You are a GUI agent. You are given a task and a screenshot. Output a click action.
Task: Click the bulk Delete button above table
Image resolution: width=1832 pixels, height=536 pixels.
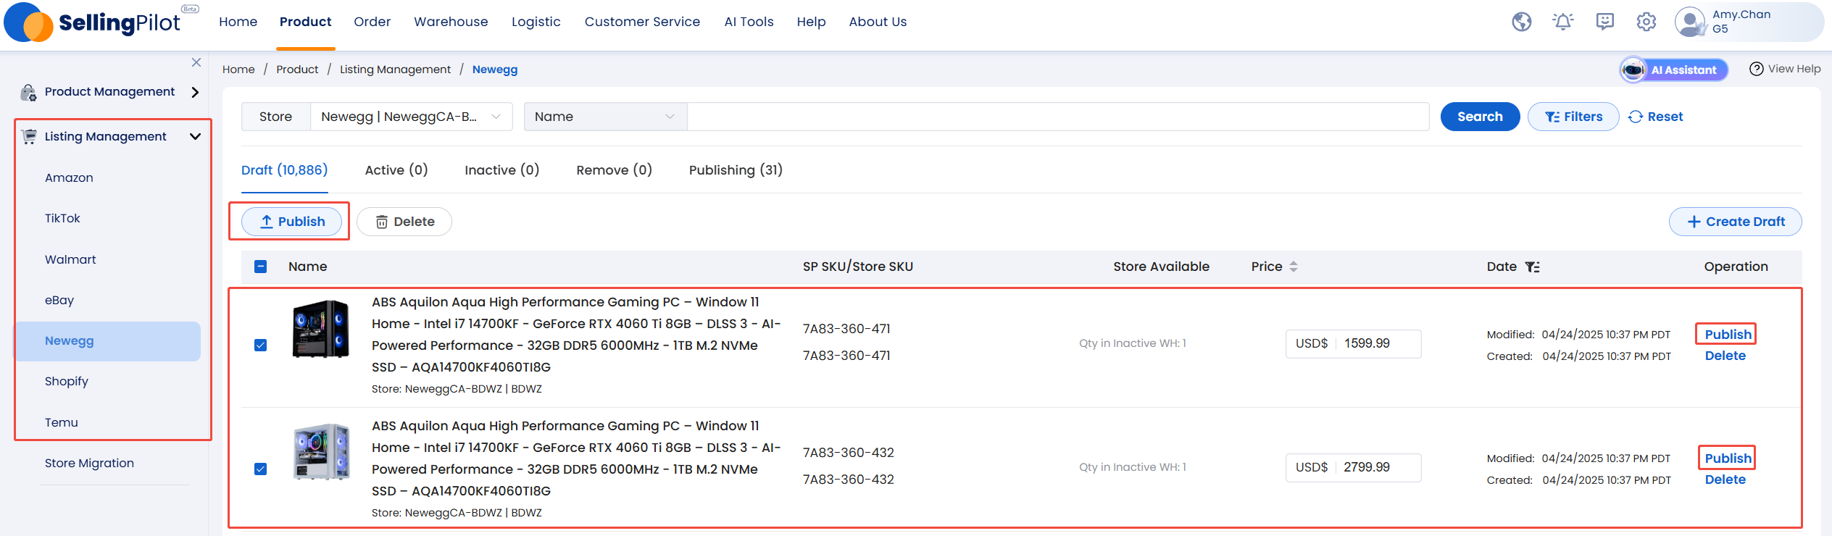tap(404, 222)
